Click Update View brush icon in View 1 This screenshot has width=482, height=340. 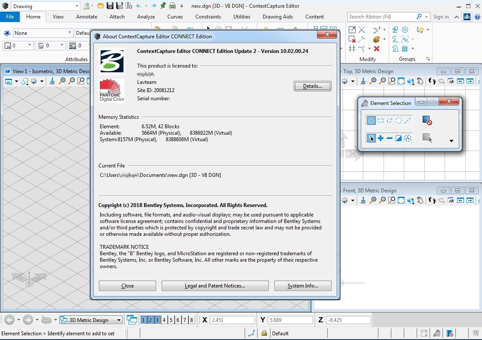(52, 81)
